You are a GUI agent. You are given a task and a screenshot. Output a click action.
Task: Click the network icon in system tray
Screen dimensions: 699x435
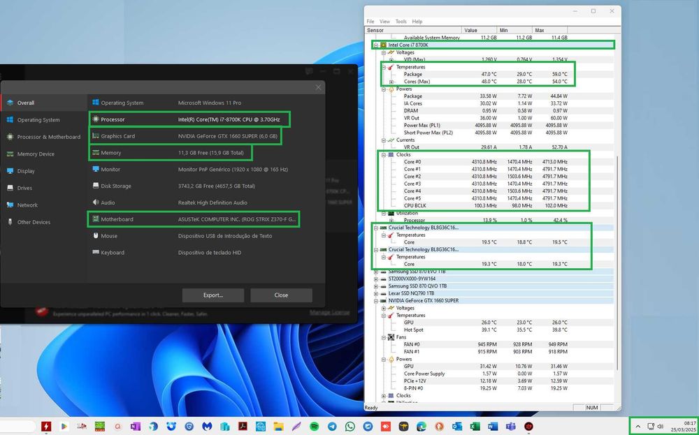(x=650, y=427)
